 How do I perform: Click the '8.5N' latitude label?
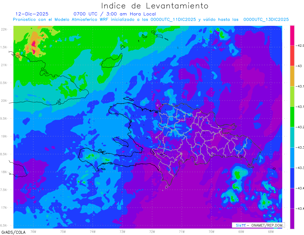[x=4, y=154]
